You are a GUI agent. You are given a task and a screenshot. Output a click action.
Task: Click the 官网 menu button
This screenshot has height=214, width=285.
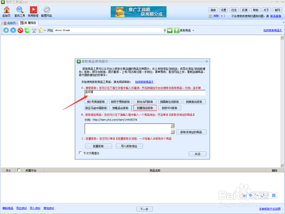click(x=277, y=10)
